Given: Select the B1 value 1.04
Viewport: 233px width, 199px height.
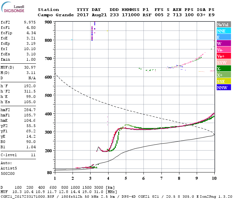Looking at the screenshot, I should [x=31, y=147].
